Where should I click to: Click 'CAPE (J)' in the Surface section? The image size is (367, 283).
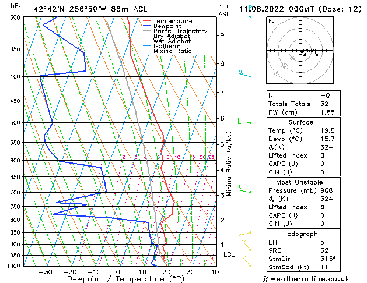tap(283, 164)
